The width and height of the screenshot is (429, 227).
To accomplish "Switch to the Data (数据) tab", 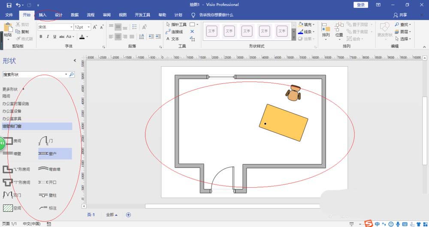I will [x=75, y=15].
